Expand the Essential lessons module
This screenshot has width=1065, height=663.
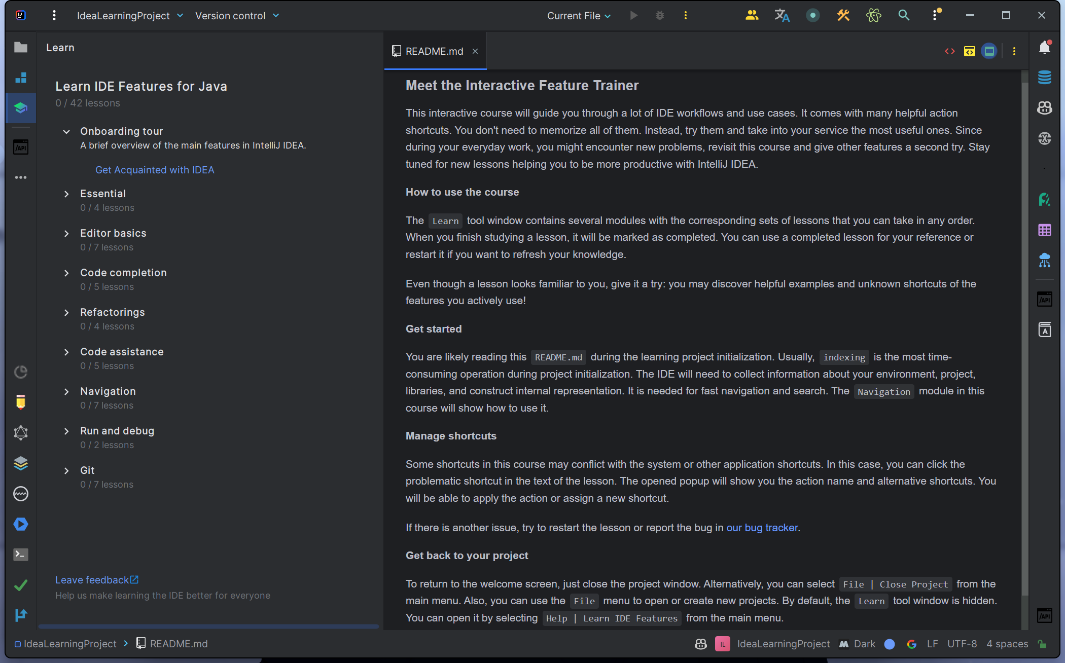(66, 194)
